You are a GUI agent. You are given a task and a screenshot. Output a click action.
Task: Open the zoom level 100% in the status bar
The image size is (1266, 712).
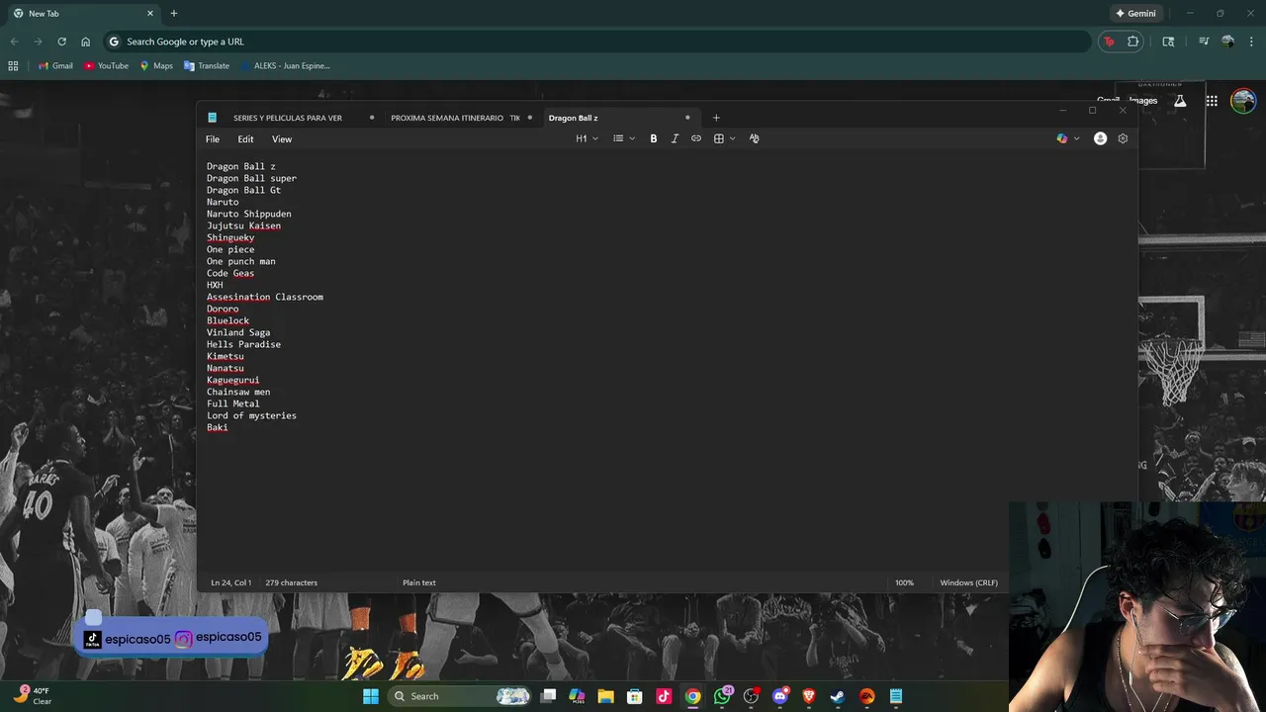(x=904, y=582)
